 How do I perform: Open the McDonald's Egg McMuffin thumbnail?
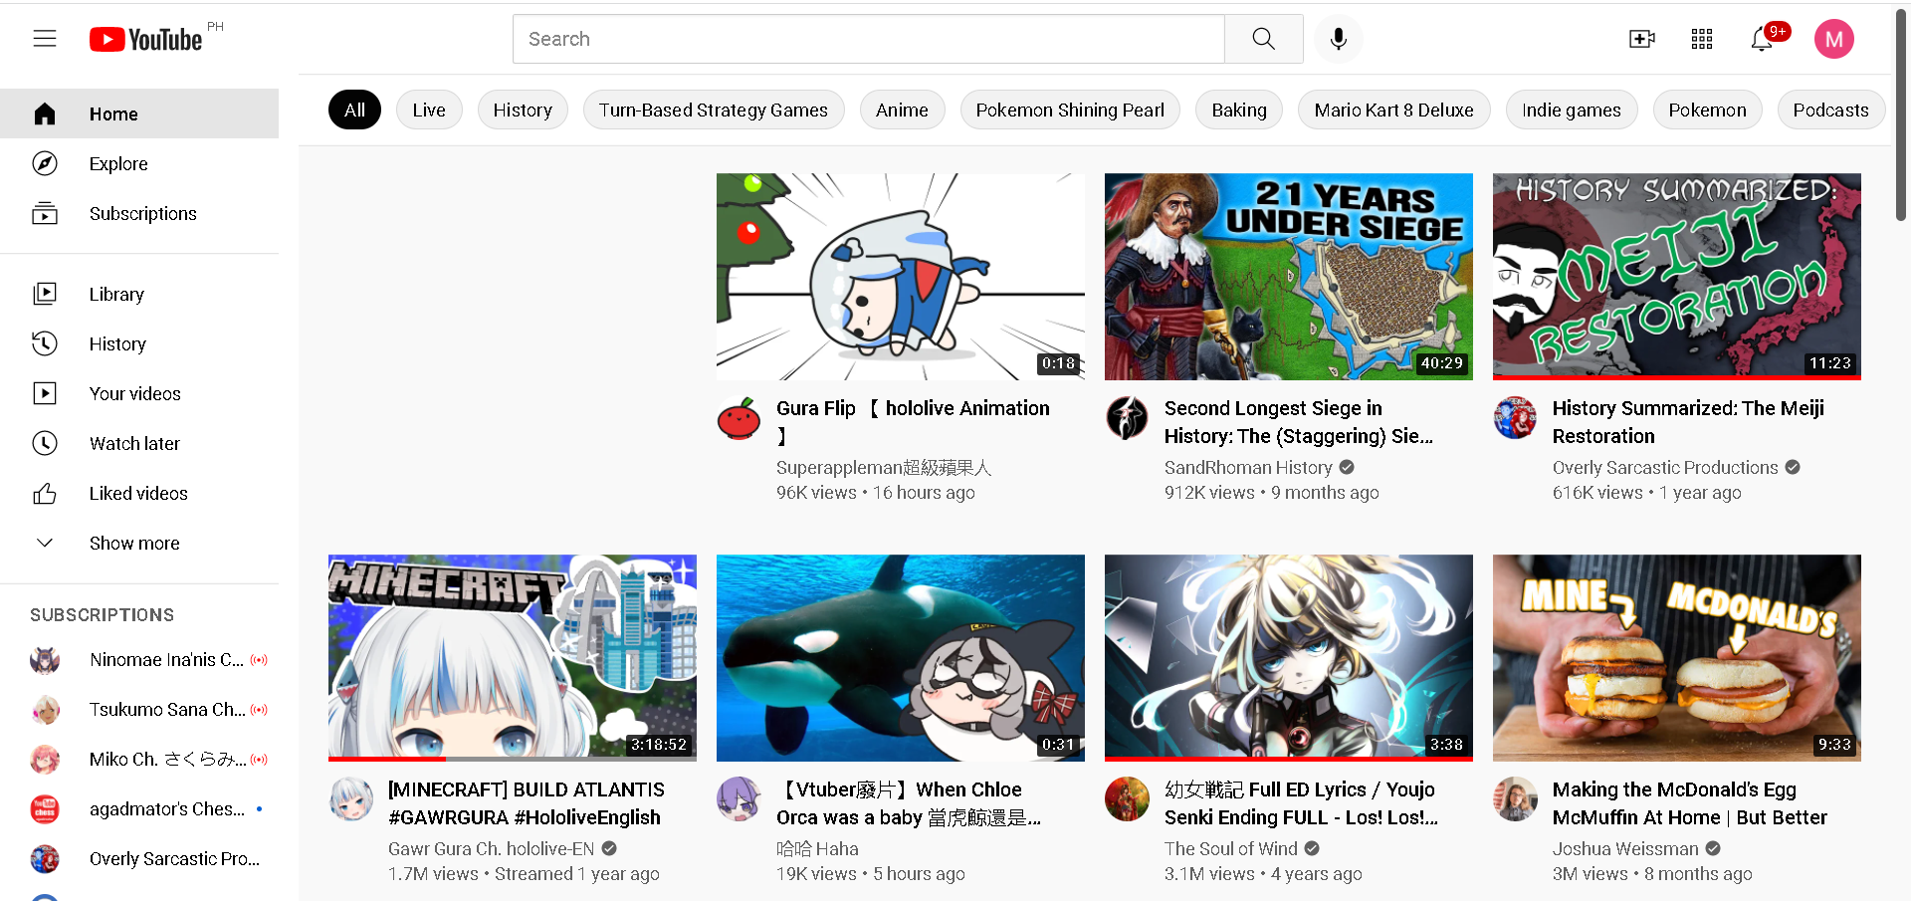click(1677, 658)
